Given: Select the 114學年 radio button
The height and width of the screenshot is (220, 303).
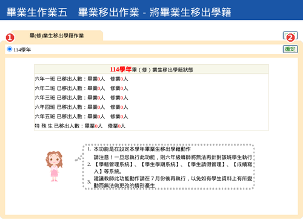Looking at the screenshot, I should [10, 49].
